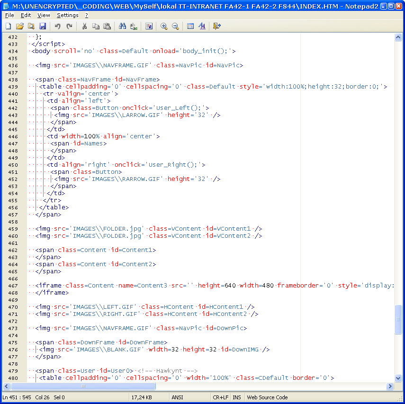
Task: Save the file with the floppy disk icon
Action: coord(42,26)
